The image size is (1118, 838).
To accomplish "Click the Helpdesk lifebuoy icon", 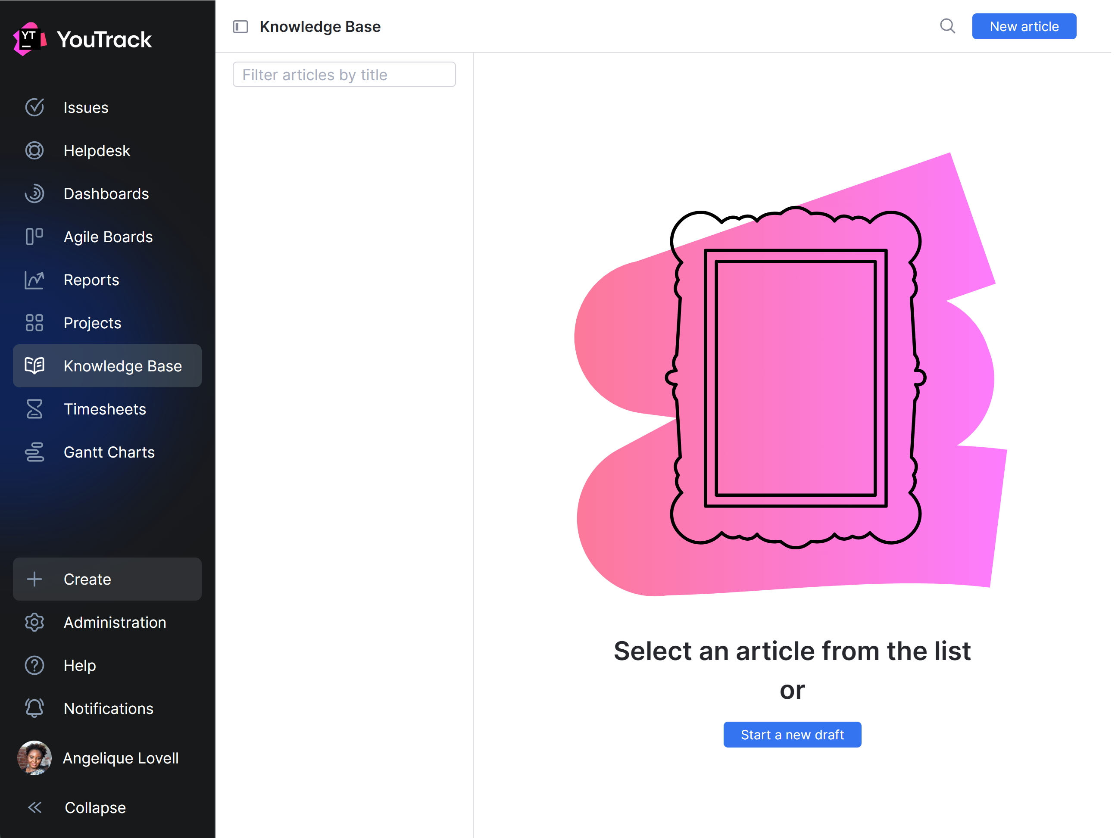I will (x=34, y=150).
